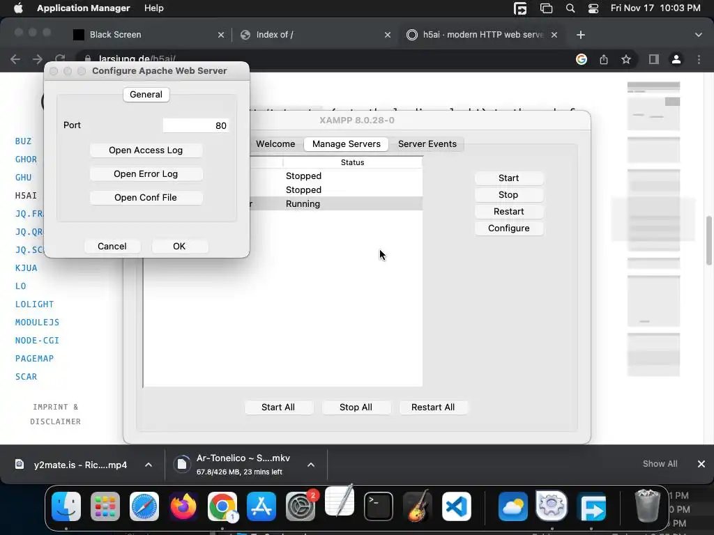Close the Index of / tab
The image size is (714, 535).
(388, 35)
